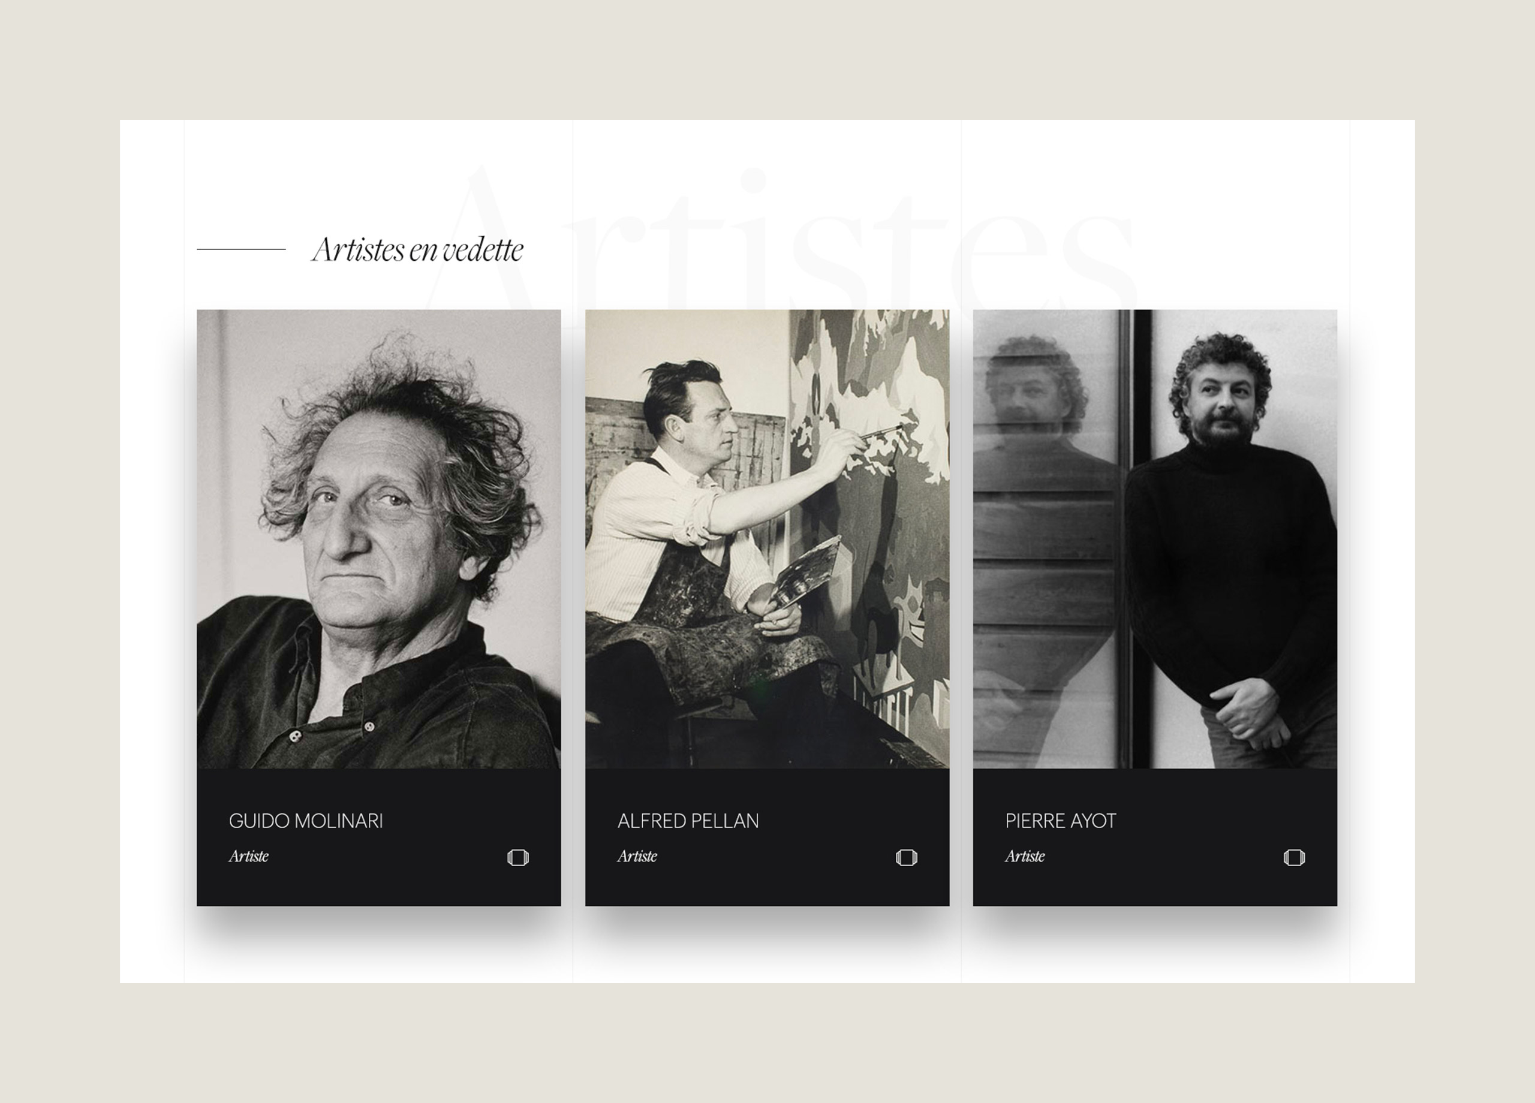Select the PIERRE AYOT name link

pyautogui.click(x=1061, y=821)
